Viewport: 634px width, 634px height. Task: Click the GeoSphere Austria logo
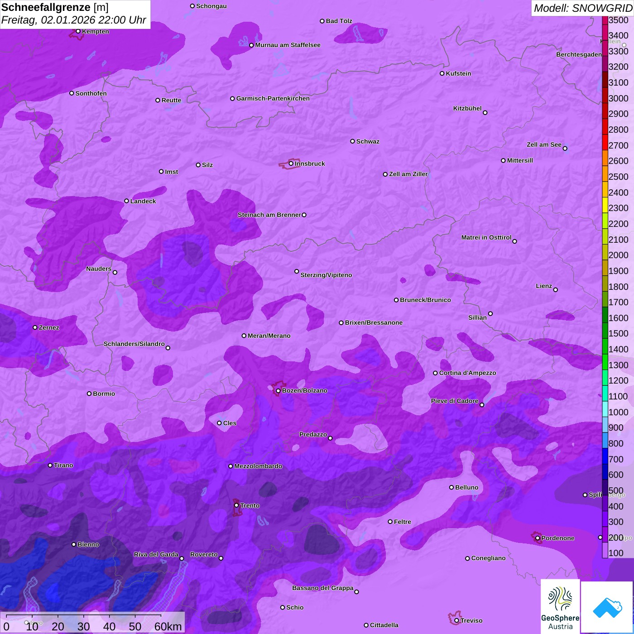tap(560, 606)
